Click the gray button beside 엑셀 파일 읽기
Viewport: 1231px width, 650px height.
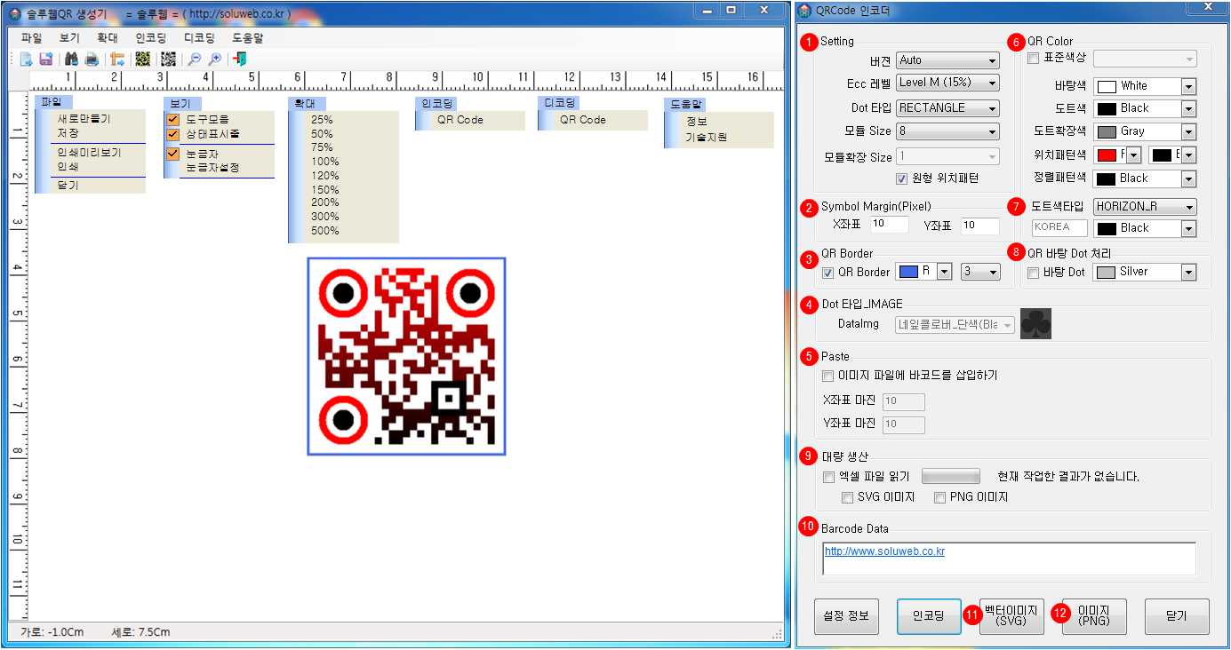pyautogui.click(x=951, y=477)
